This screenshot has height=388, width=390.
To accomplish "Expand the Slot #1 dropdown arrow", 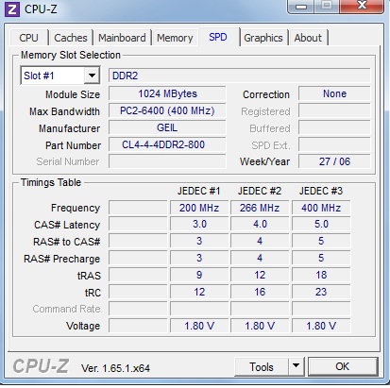I will [x=92, y=76].
